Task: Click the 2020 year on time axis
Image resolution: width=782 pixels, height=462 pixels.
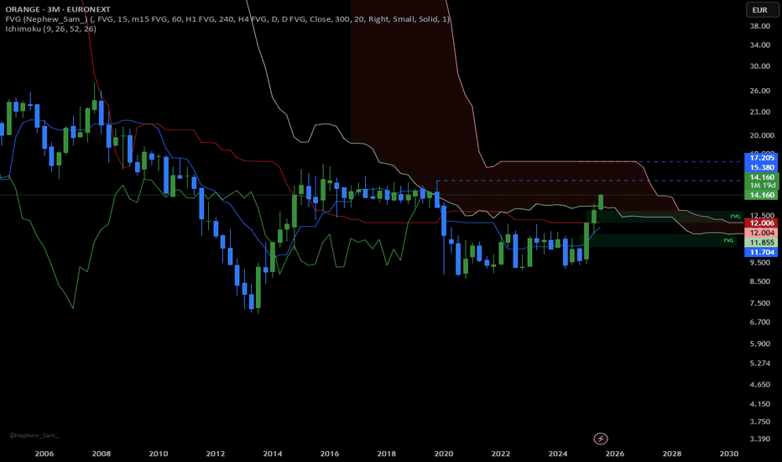Action: point(443,454)
